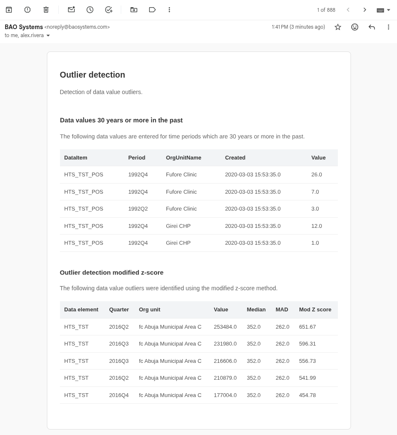Star this BAO Systems email
The width and height of the screenshot is (397, 435).
coord(338,27)
